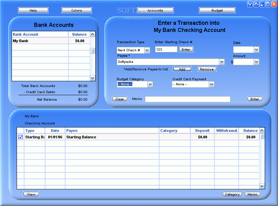
Task: Expand the Transaction Type dropdown
Action: pyautogui.click(x=147, y=50)
